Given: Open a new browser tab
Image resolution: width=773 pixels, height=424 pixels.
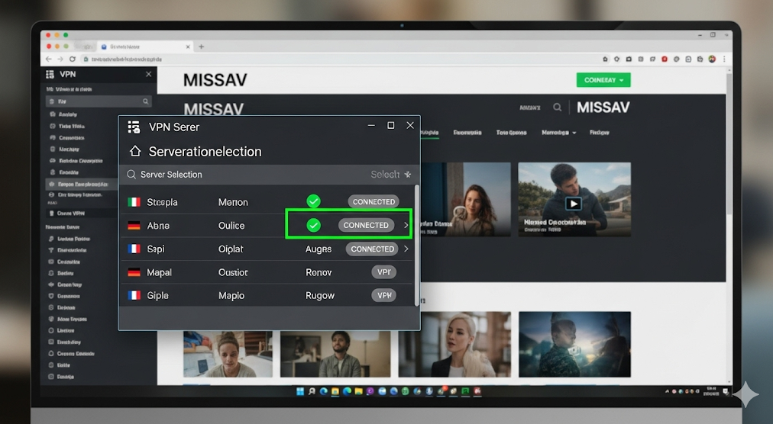Looking at the screenshot, I should (x=202, y=47).
